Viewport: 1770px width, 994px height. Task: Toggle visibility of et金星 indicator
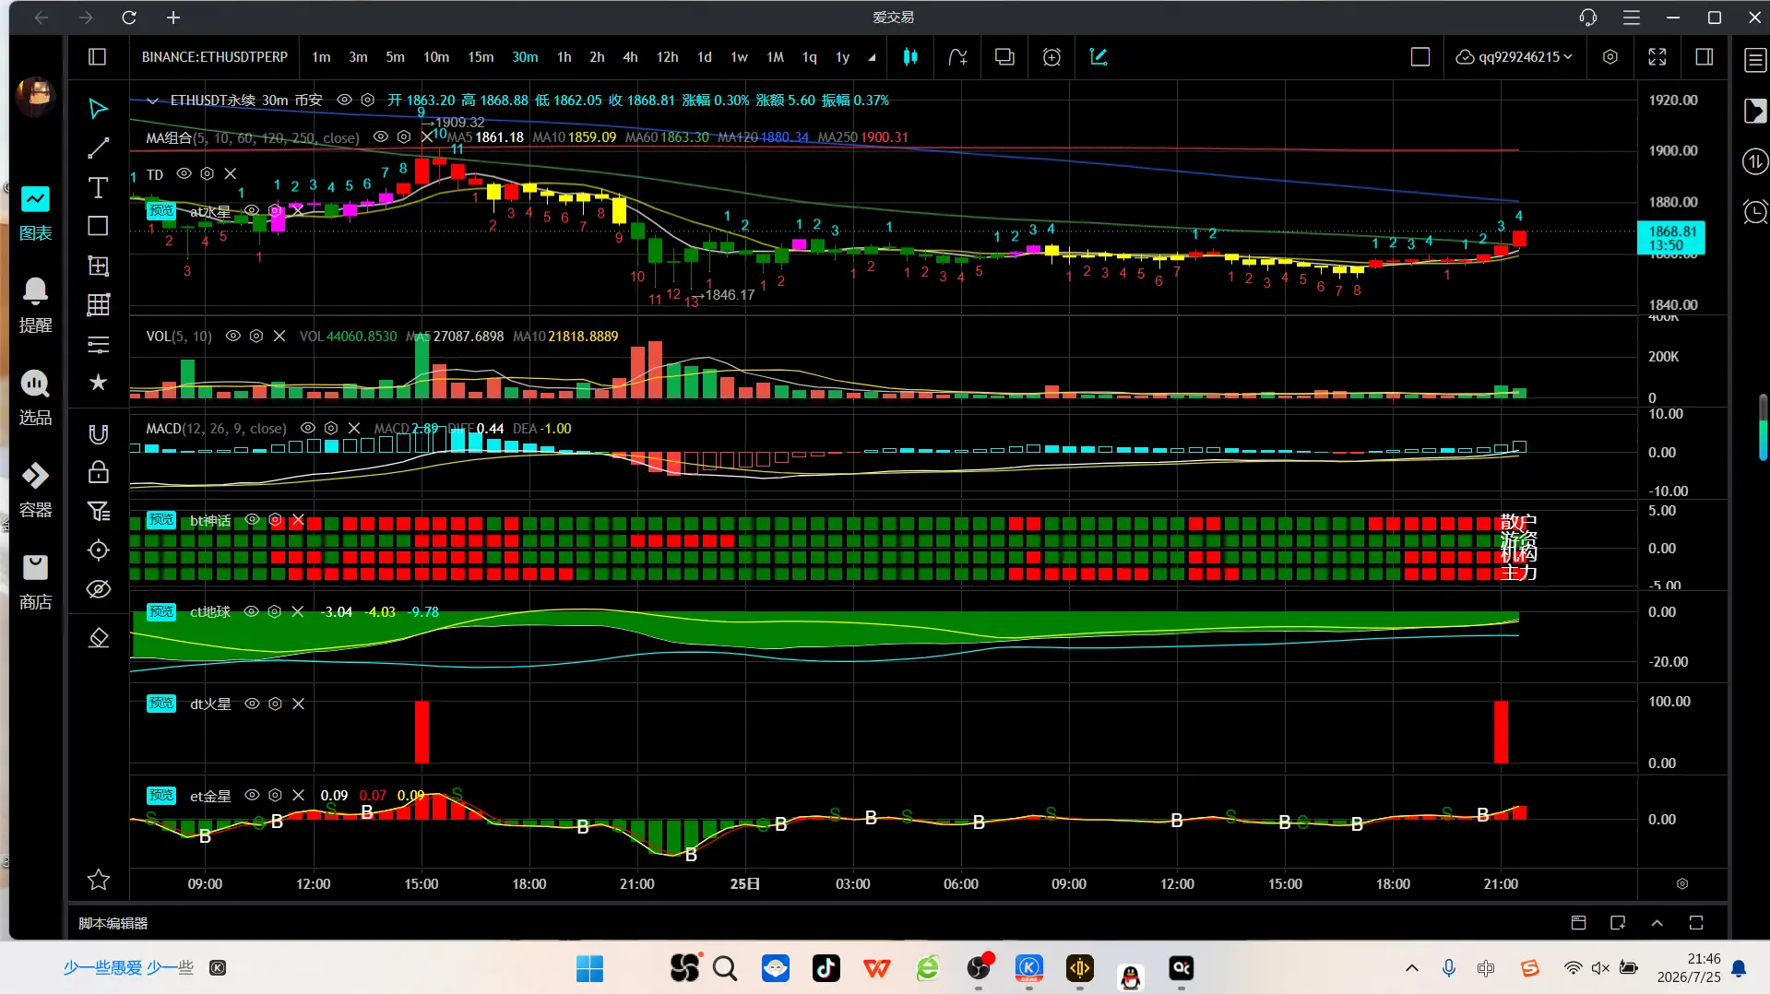coord(252,795)
